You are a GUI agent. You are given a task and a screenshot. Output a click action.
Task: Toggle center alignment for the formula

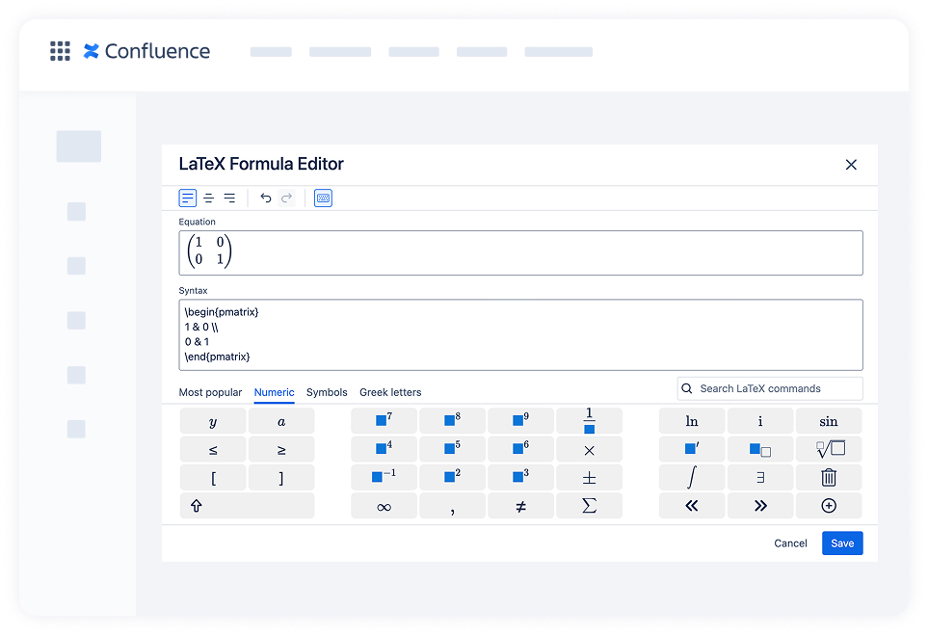point(208,198)
